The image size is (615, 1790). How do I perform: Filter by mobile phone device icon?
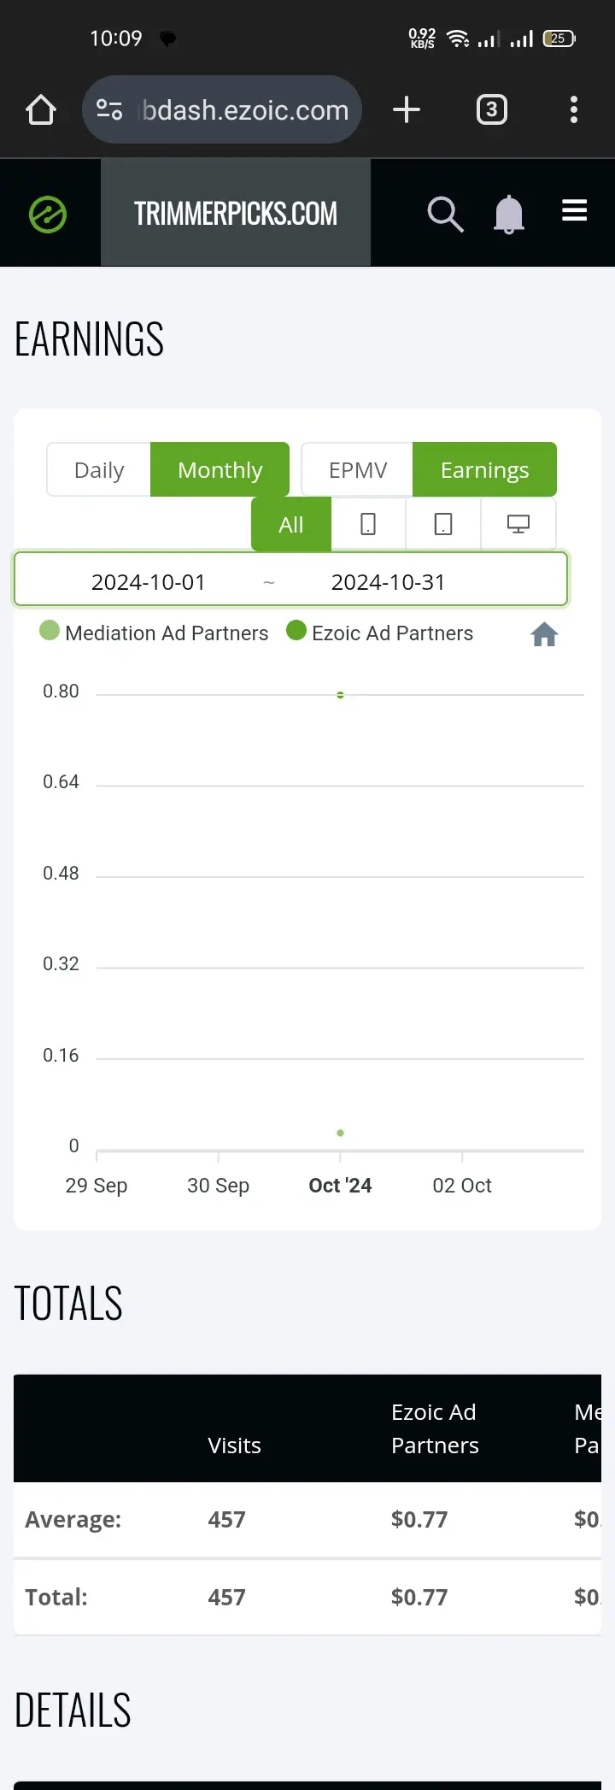[368, 524]
